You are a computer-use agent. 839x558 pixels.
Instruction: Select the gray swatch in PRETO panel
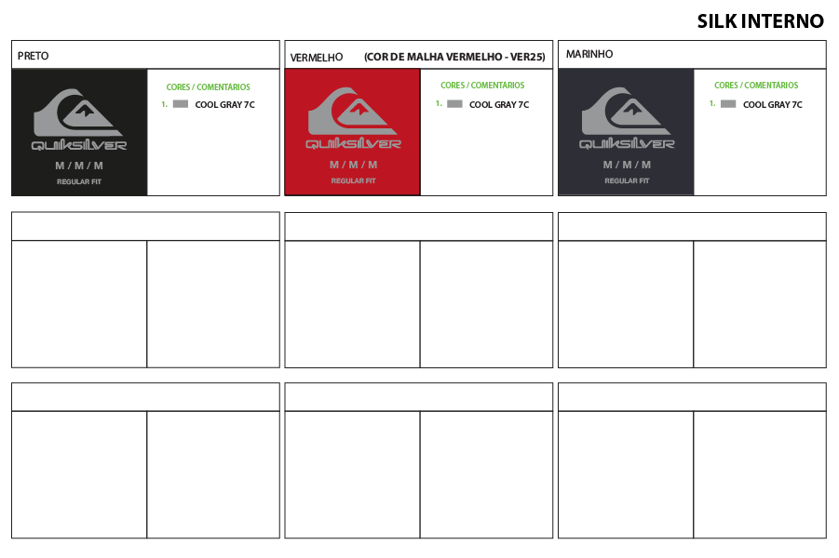tap(181, 104)
